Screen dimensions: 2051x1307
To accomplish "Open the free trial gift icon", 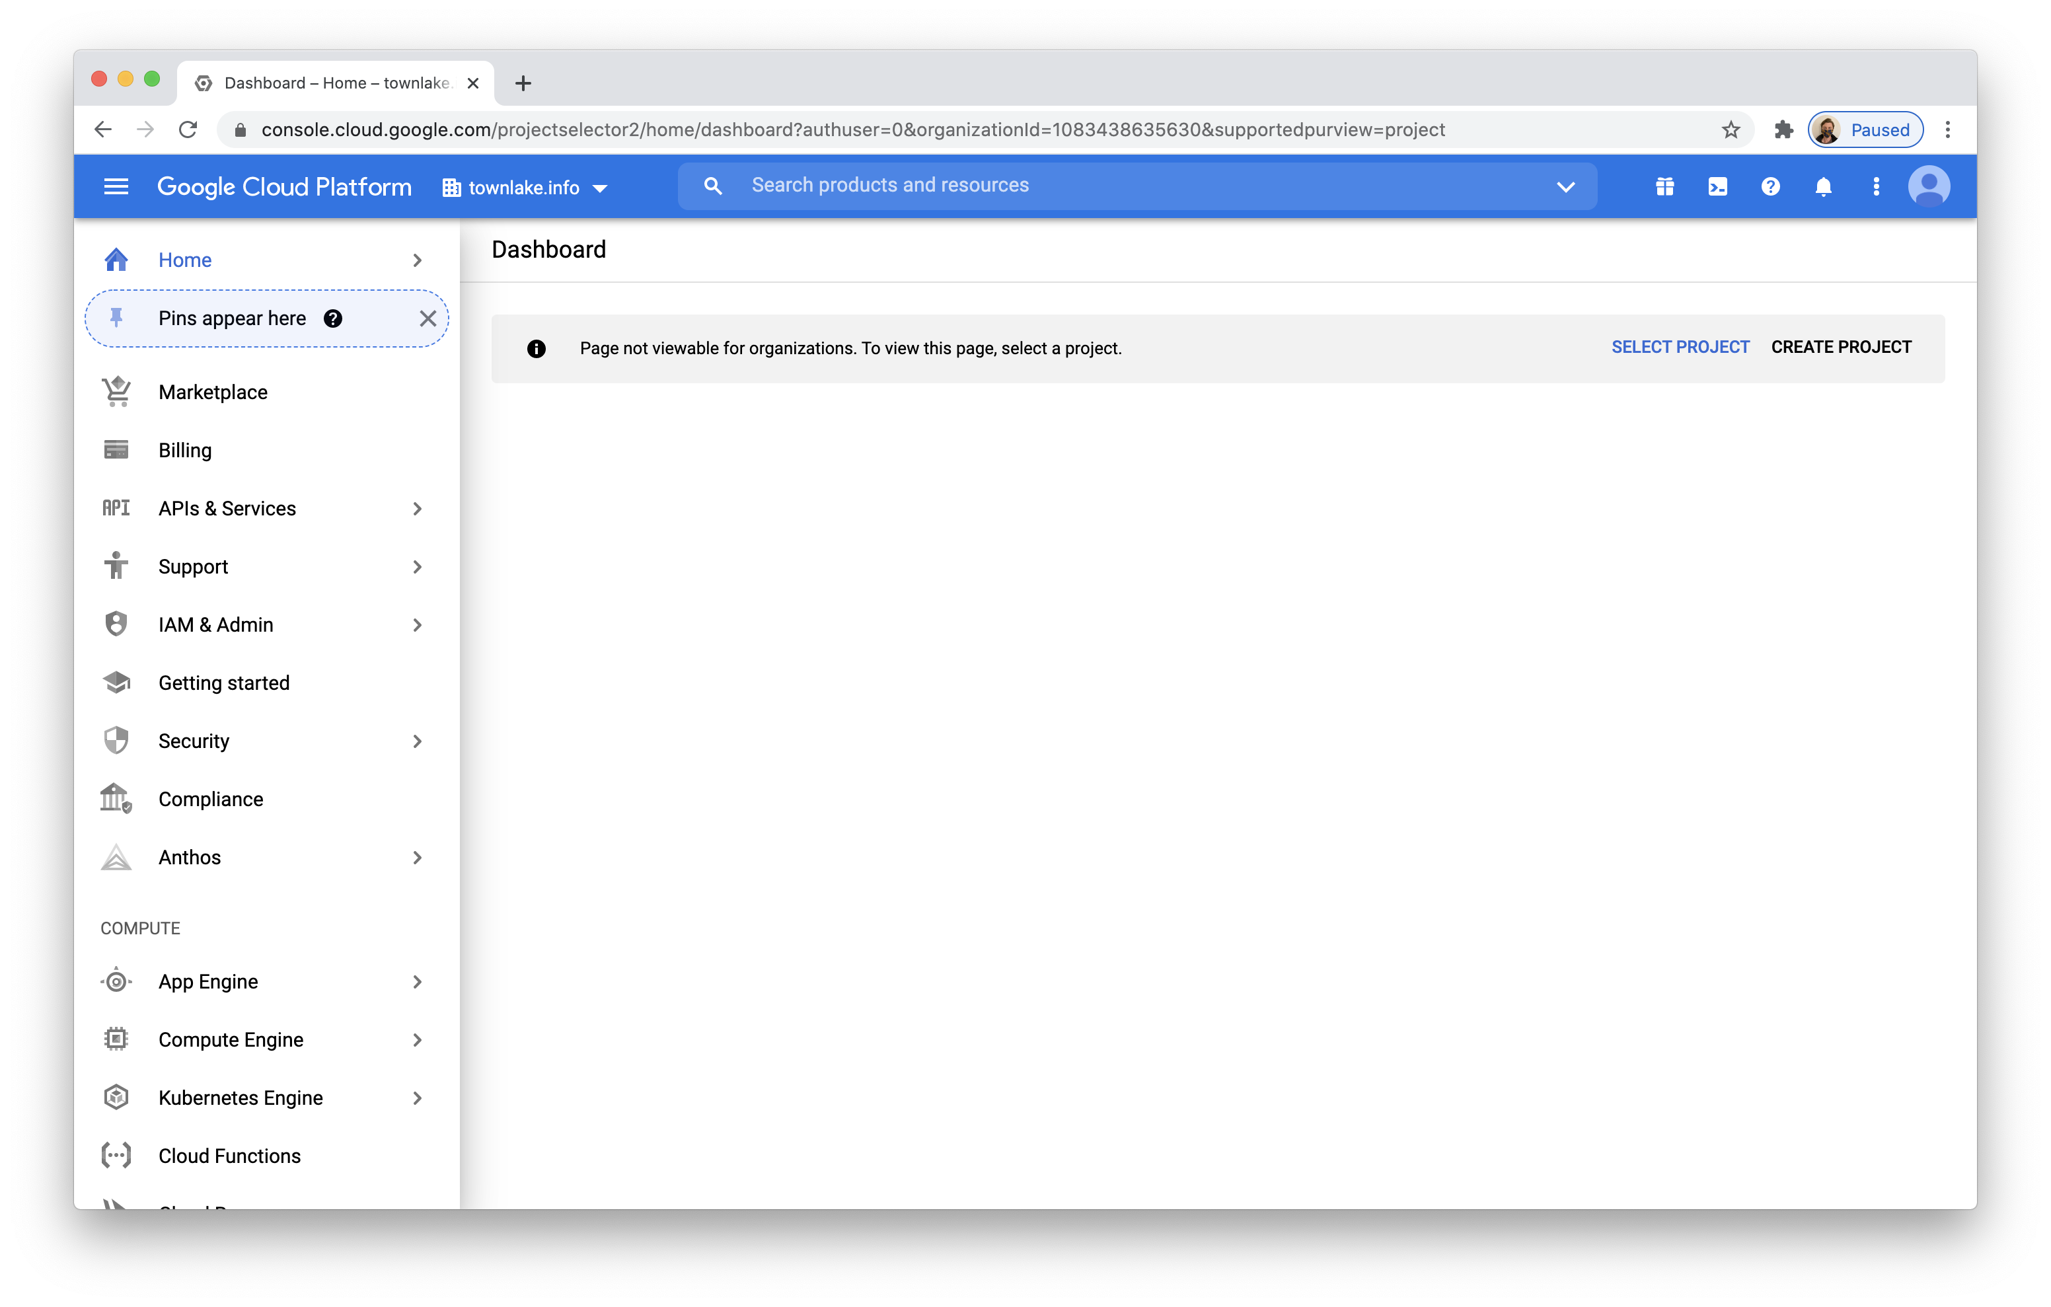I will (x=1664, y=186).
